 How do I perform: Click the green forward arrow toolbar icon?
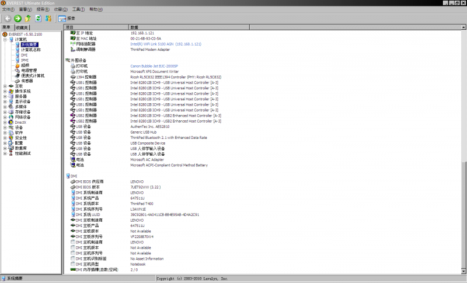[18, 19]
